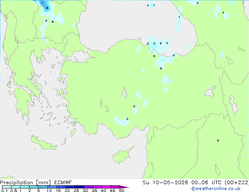Choose the dark blue 20 mm legend swatch
249x192 pixels.
(x=70, y=187)
